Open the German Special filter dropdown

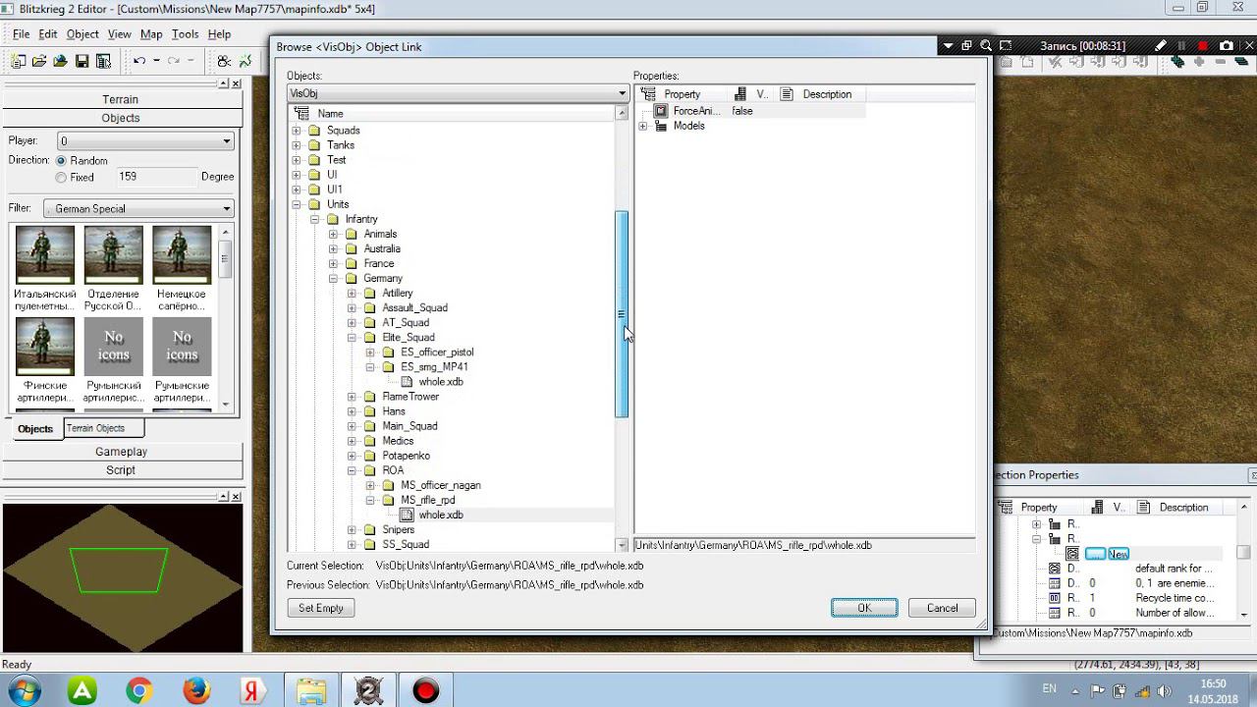(138, 209)
